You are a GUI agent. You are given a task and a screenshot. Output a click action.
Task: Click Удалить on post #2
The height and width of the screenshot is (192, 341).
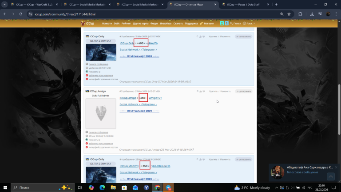point(213,36)
